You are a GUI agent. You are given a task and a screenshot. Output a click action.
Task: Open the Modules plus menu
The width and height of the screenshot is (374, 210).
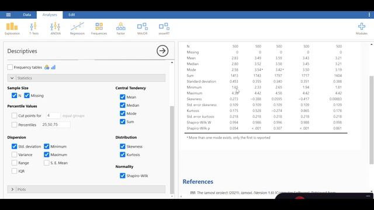pyautogui.click(x=362, y=29)
